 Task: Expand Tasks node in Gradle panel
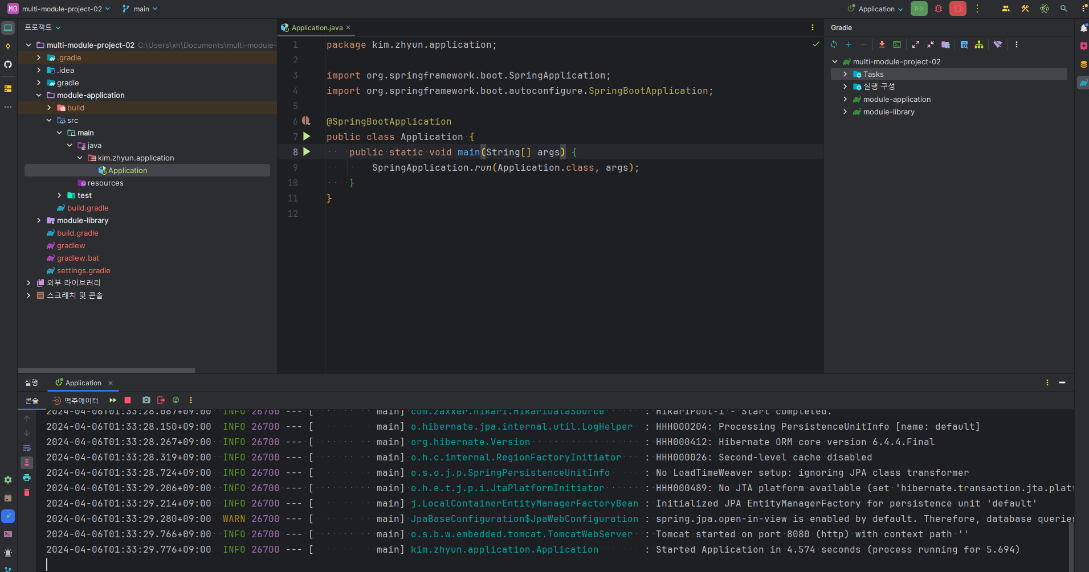coord(845,74)
